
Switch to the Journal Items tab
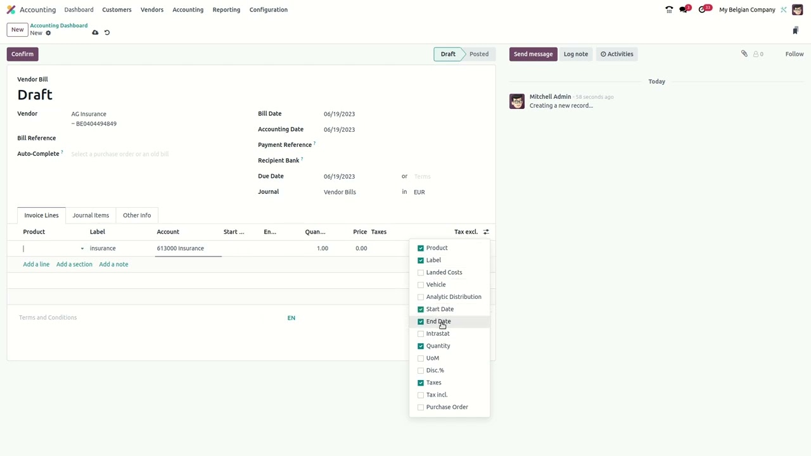point(91,215)
